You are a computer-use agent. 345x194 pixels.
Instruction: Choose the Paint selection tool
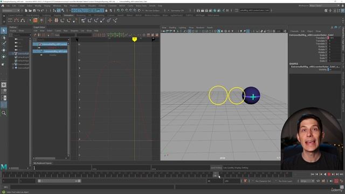coord(4,44)
